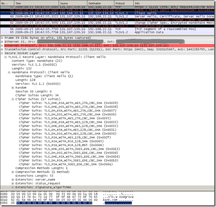This screenshot has height=207, width=216.
Task: Expand Extension: signature_algorithms node
Action: [13, 187]
